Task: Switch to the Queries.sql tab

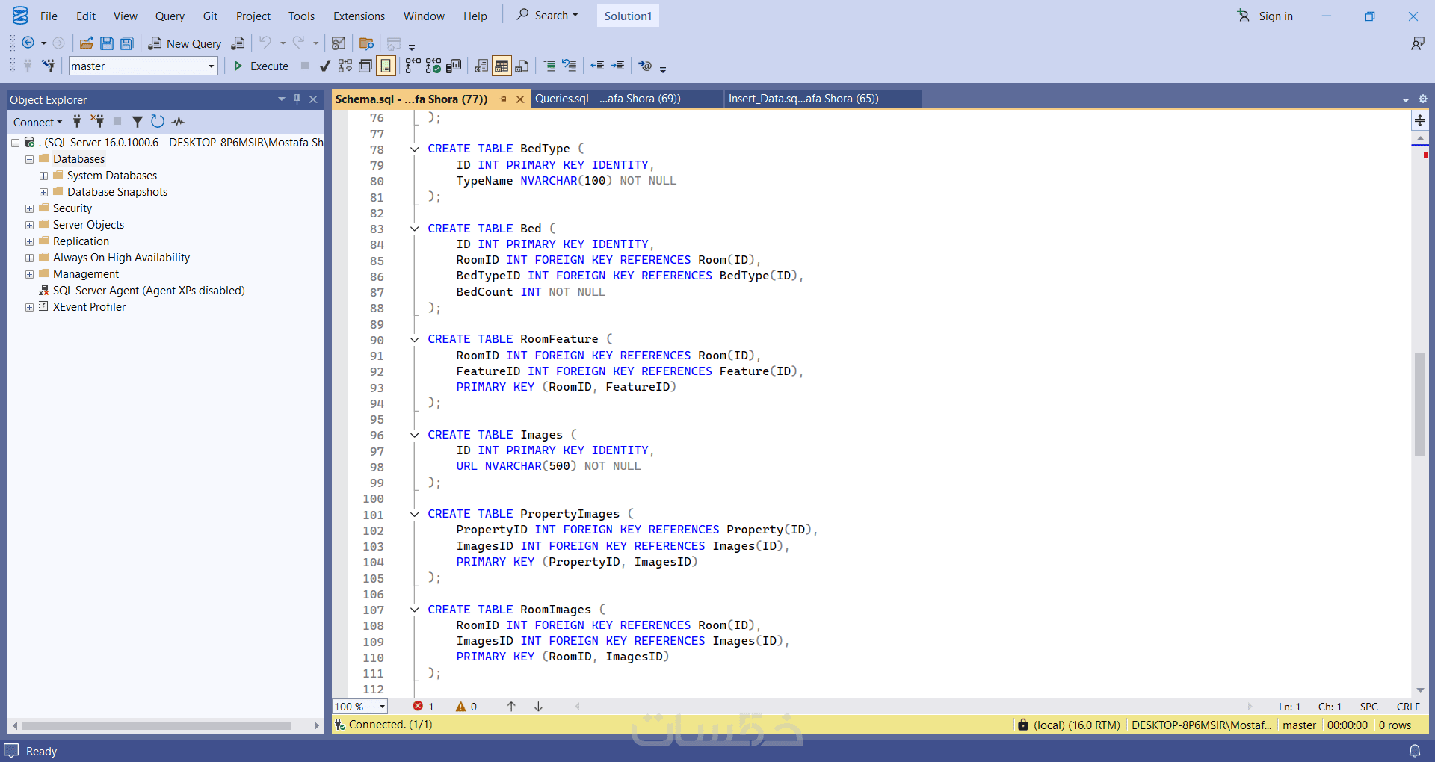Action: point(607,99)
